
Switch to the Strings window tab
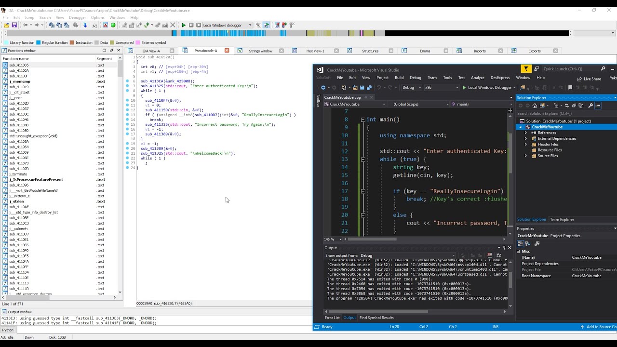coord(260,51)
